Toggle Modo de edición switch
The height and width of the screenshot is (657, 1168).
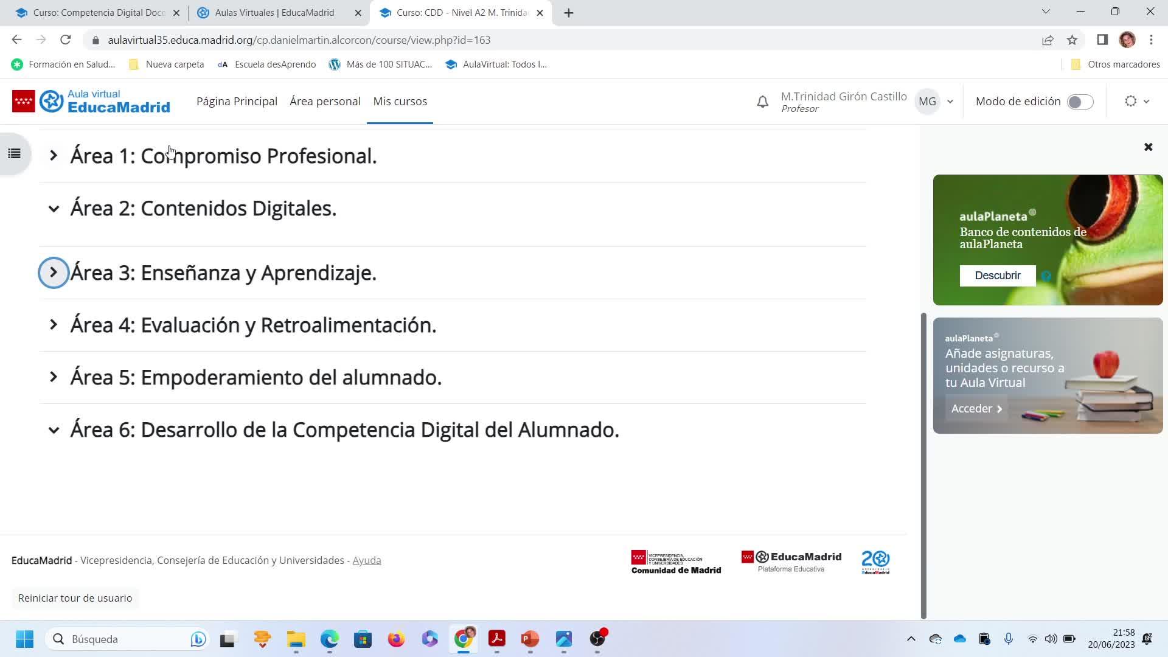1080,102
